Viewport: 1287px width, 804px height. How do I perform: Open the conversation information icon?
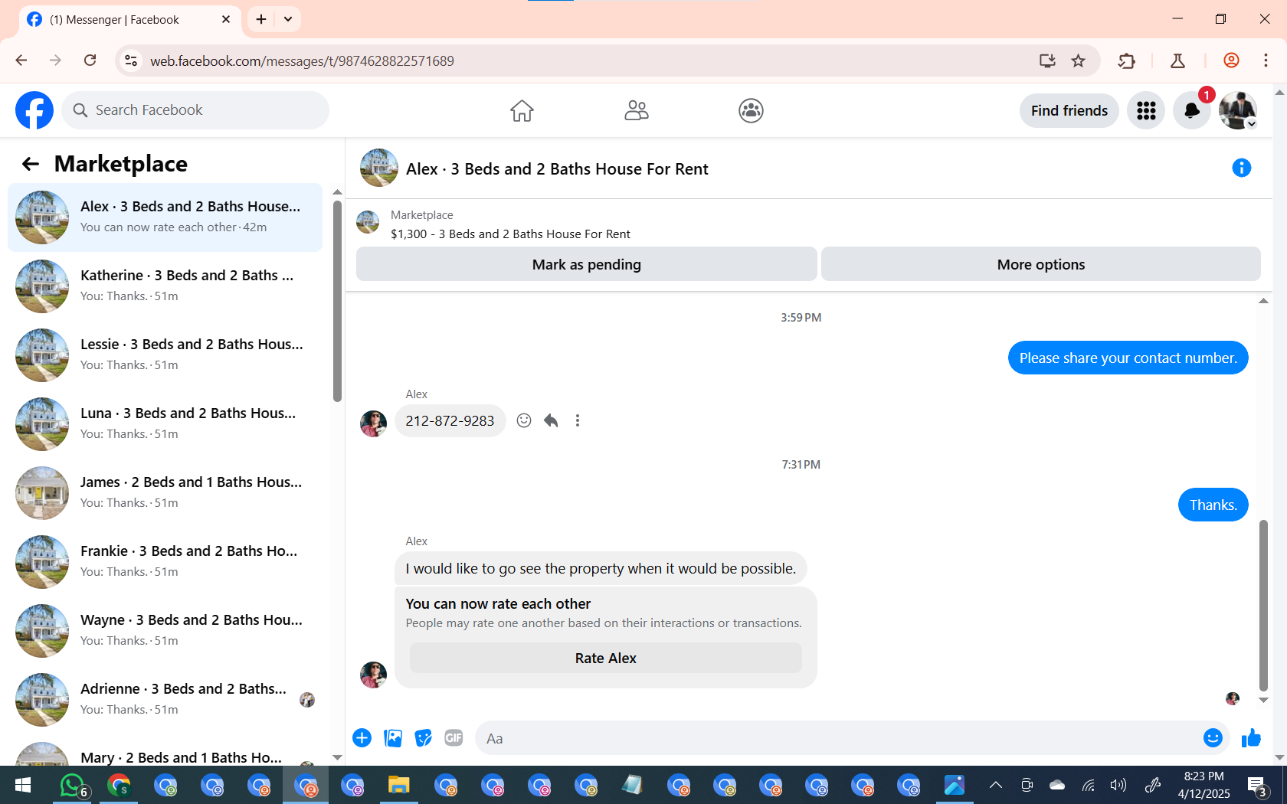coord(1241,168)
